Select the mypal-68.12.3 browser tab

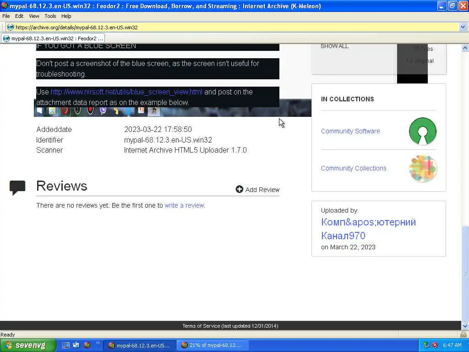pos(53,38)
